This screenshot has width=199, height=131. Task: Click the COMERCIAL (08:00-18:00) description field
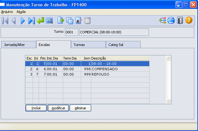[114, 32]
